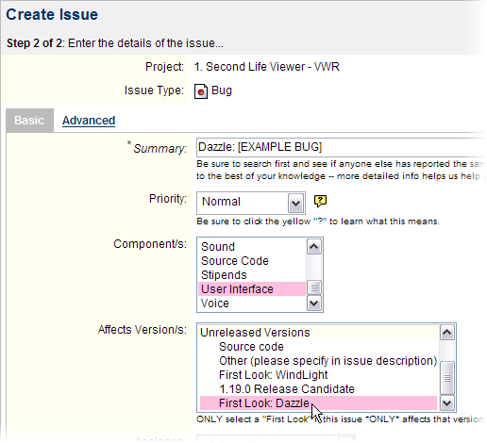The width and height of the screenshot is (487, 443).
Task: Select User Interface component
Action: point(252,289)
